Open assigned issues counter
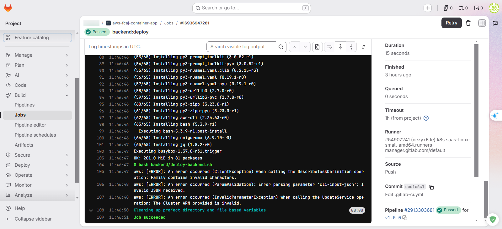Image resolution: width=502 pixels, height=229 pixels. (448, 8)
